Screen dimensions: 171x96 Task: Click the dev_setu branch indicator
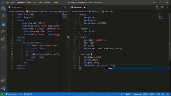coord(11,94)
